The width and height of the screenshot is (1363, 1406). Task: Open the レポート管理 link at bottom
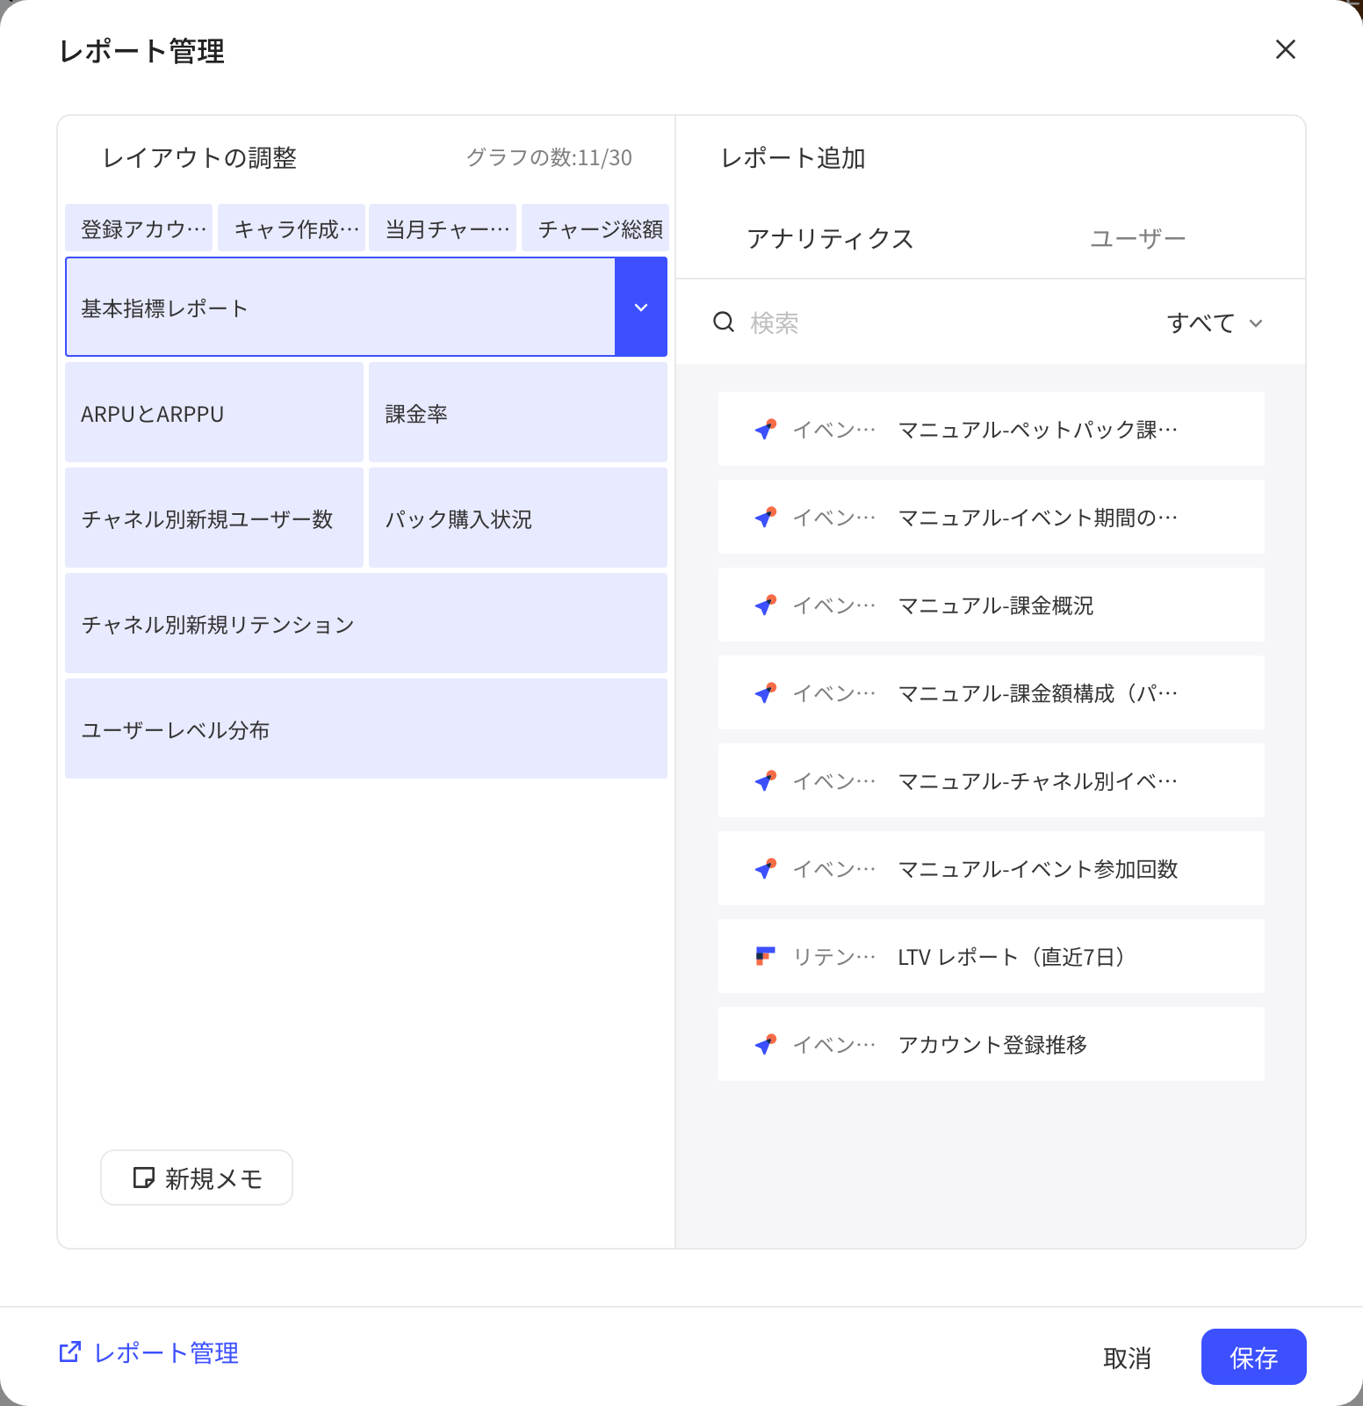(166, 1352)
